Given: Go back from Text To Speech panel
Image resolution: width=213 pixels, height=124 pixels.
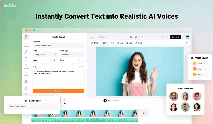Looking at the screenshot, I should pos(34,37).
